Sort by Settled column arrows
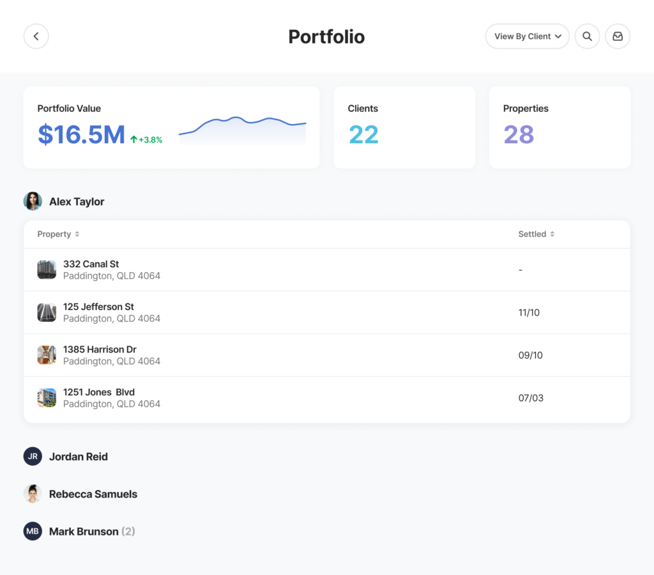 click(x=552, y=234)
